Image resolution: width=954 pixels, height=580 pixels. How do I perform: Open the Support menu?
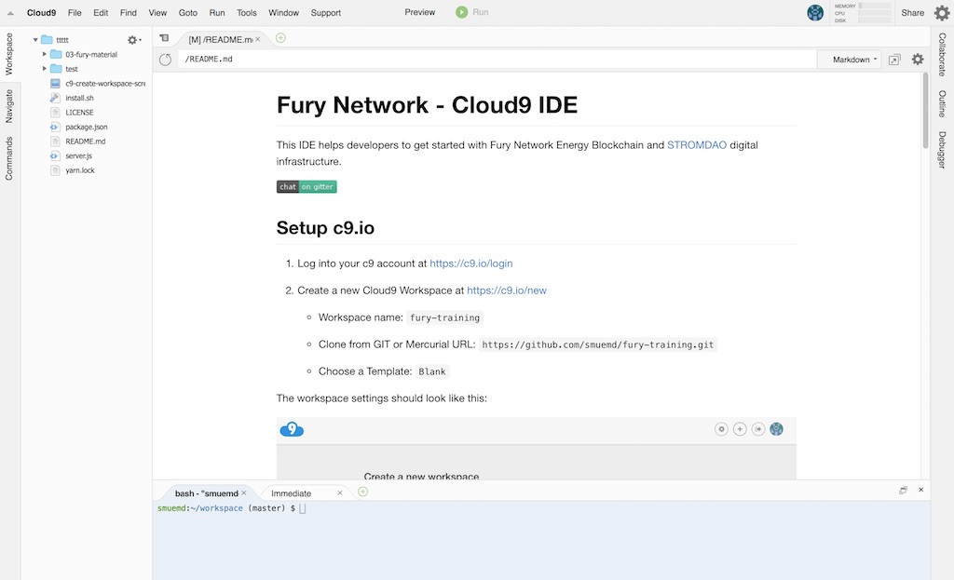(325, 13)
